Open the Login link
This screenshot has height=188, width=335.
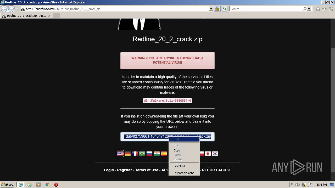(109, 170)
